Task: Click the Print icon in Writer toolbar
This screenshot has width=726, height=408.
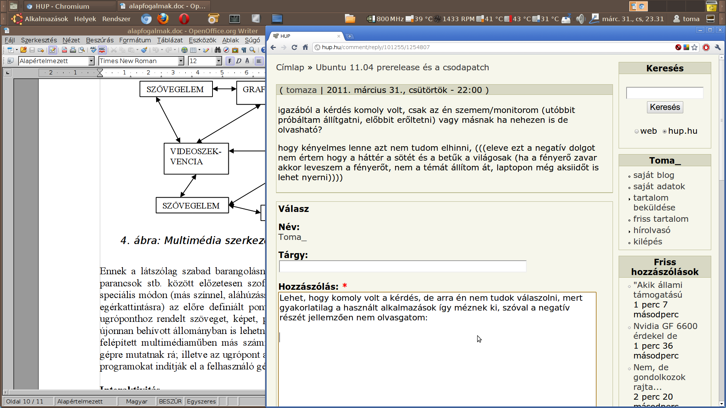Action: pyautogui.click(x=73, y=50)
